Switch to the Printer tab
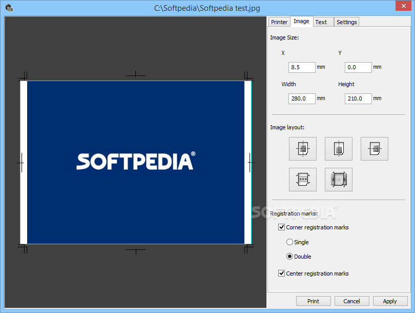This screenshot has width=415, height=313. [279, 22]
